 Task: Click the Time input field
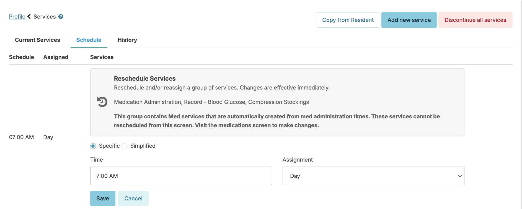[181, 176]
